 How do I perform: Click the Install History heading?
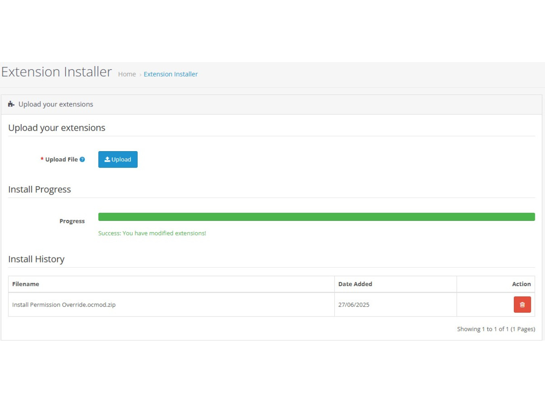pyautogui.click(x=36, y=259)
